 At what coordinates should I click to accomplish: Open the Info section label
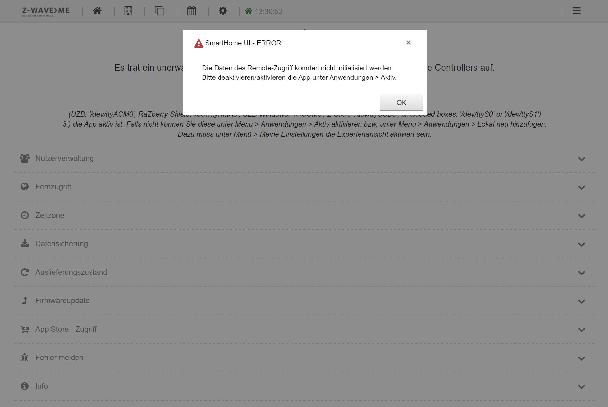(x=42, y=386)
